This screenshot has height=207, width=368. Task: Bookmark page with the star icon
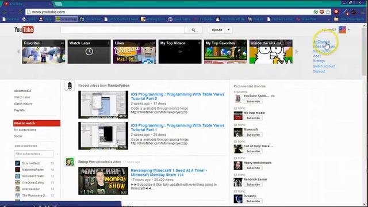click(328, 11)
